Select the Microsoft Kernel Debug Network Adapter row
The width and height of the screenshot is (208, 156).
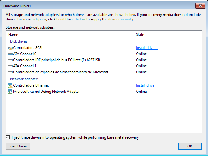click(x=46, y=92)
